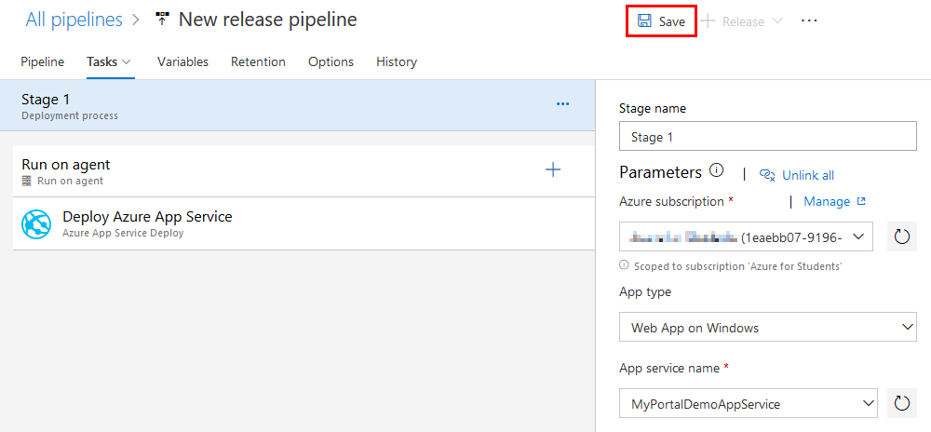
Task: Click the Stage name label
Action: [x=653, y=109]
